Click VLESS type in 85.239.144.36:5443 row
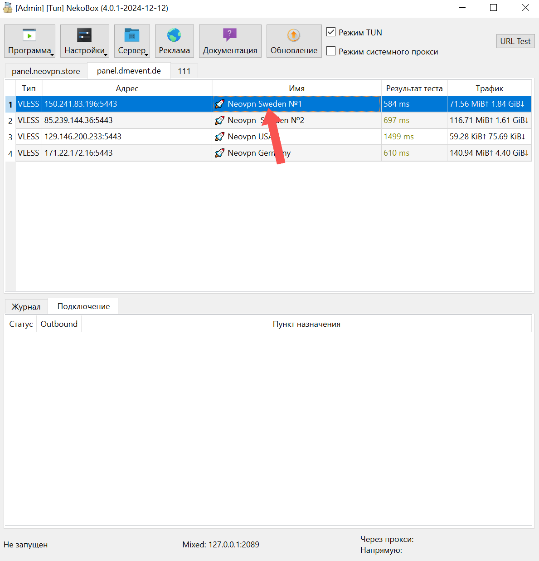539x561 pixels. pyautogui.click(x=29, y=120)
